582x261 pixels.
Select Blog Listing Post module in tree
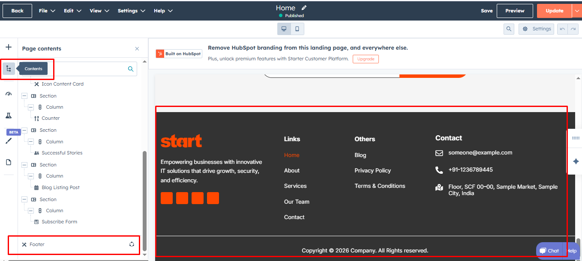click(x=60, y=187)
